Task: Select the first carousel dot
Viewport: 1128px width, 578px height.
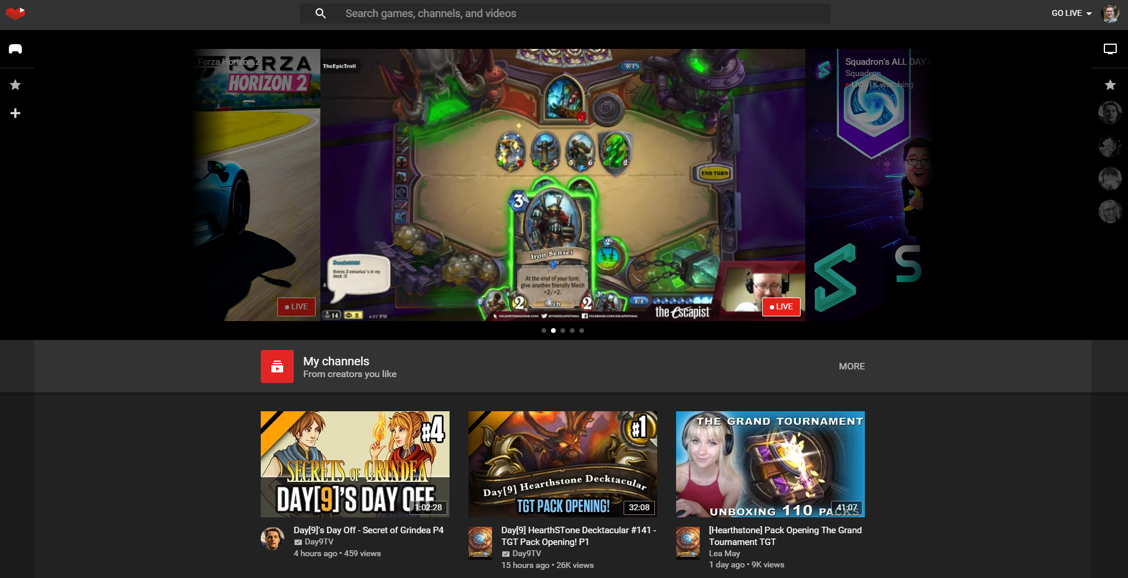Action: point(544,331)
